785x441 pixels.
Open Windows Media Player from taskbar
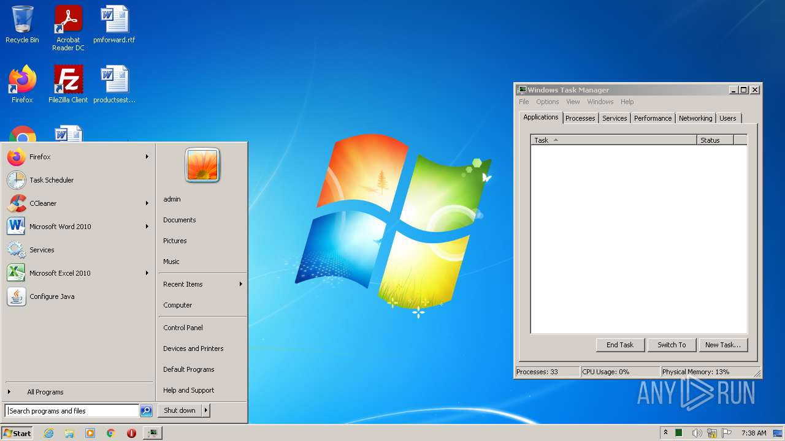point(90,433)
